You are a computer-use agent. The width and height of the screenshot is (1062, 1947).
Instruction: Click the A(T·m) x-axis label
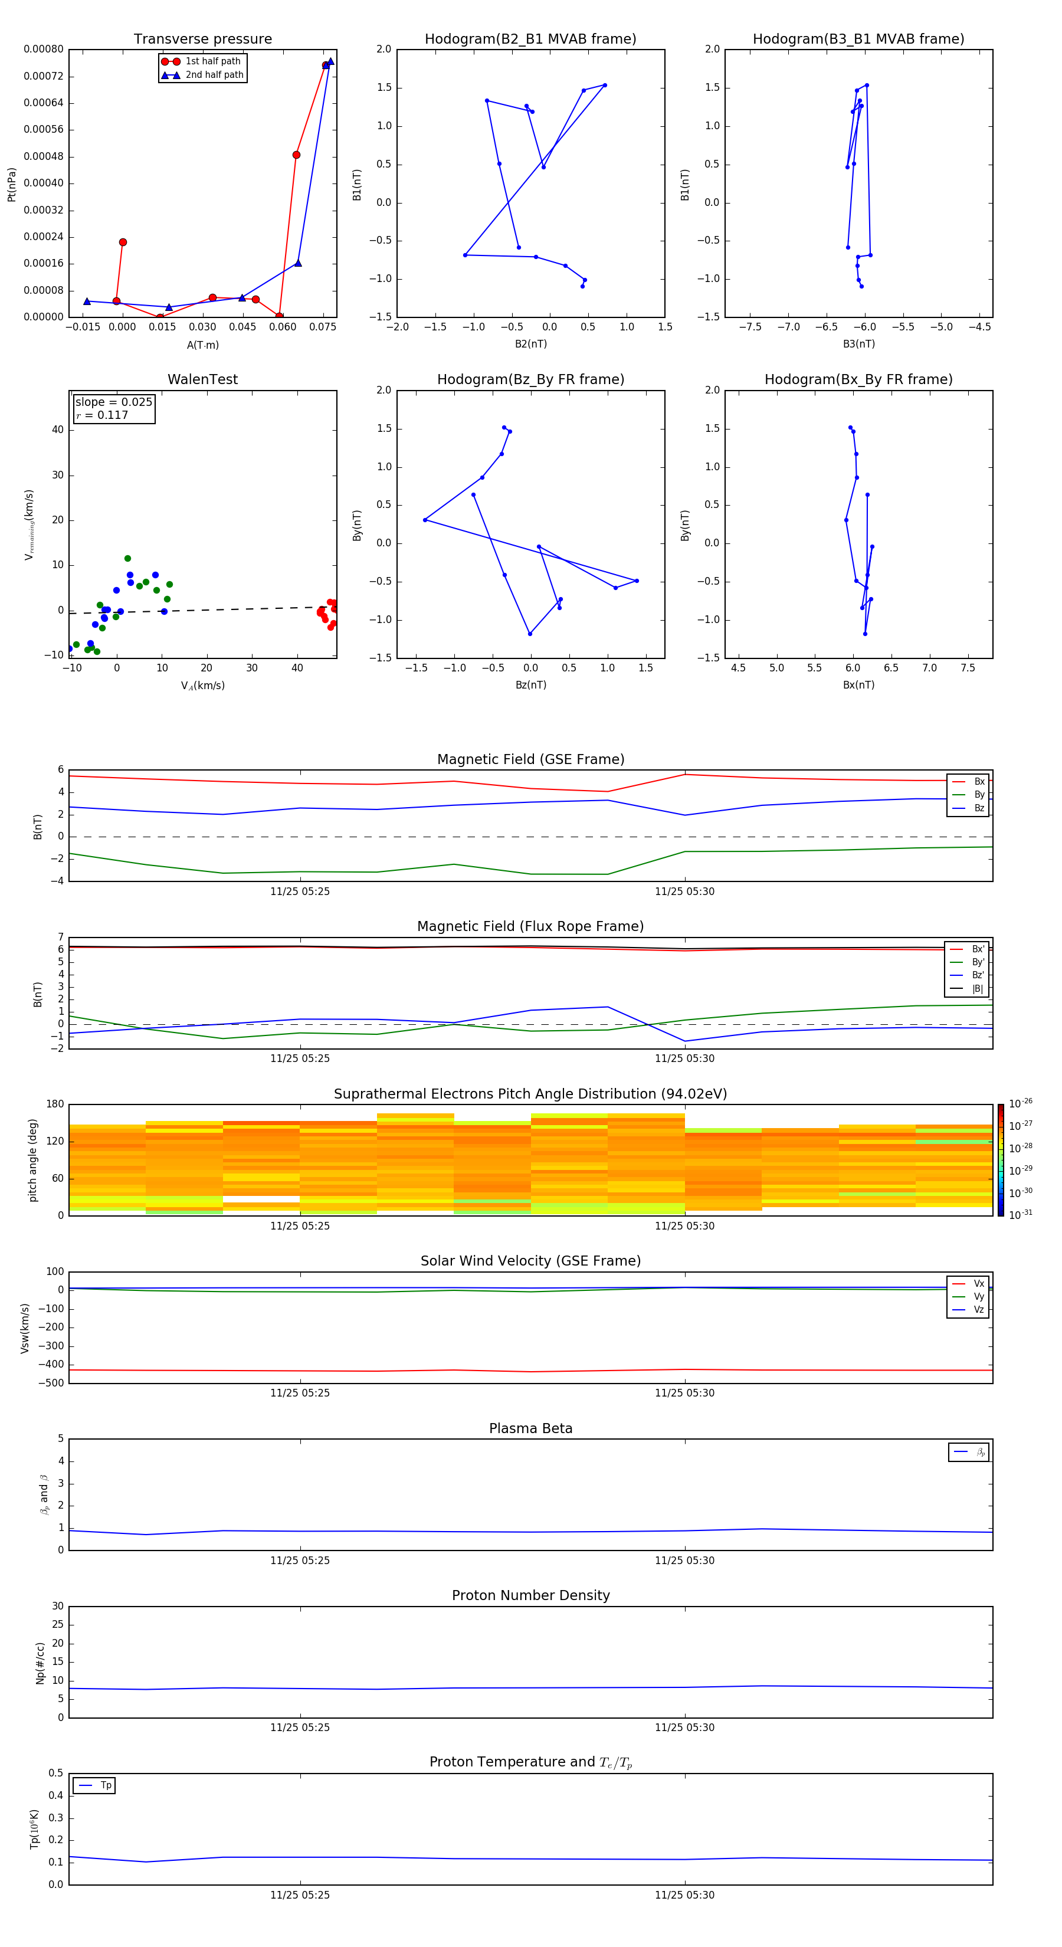202,345
